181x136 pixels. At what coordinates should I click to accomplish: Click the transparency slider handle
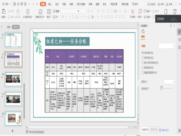161,89
